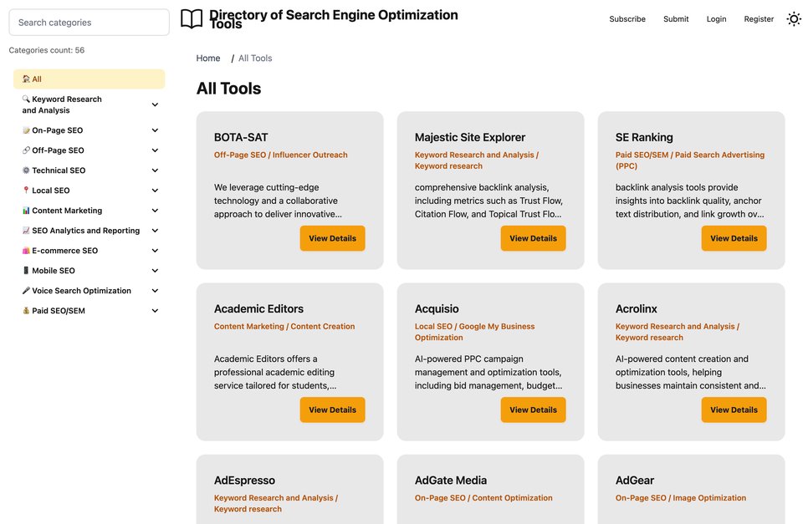This screenshot has width=803, height=524.
Task: Click the AdGear card title
Action: [x=635, y=480]
